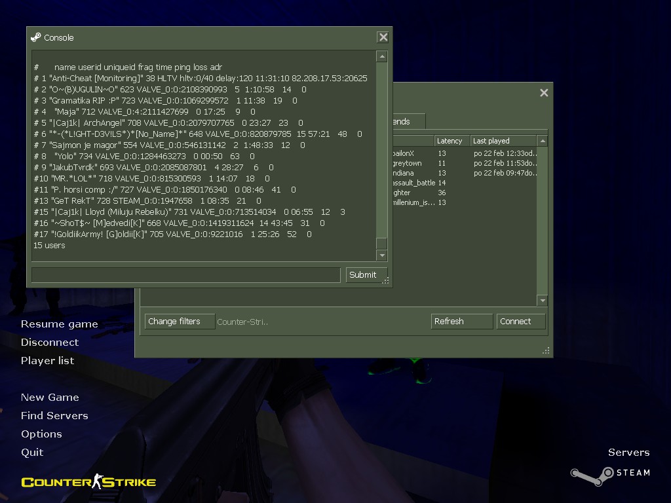Click the '15 users' console line
The width and height of the screenshot is (671, 503).
pos(49,245)
